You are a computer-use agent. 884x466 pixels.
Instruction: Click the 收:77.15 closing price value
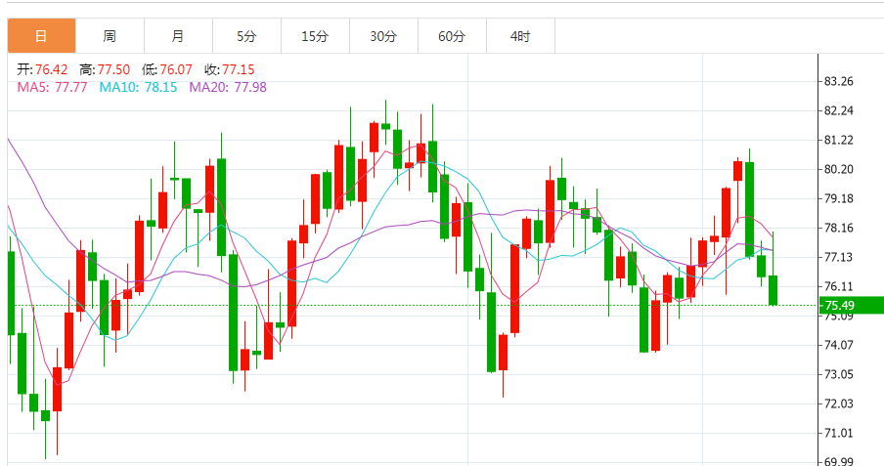point(230,69)
